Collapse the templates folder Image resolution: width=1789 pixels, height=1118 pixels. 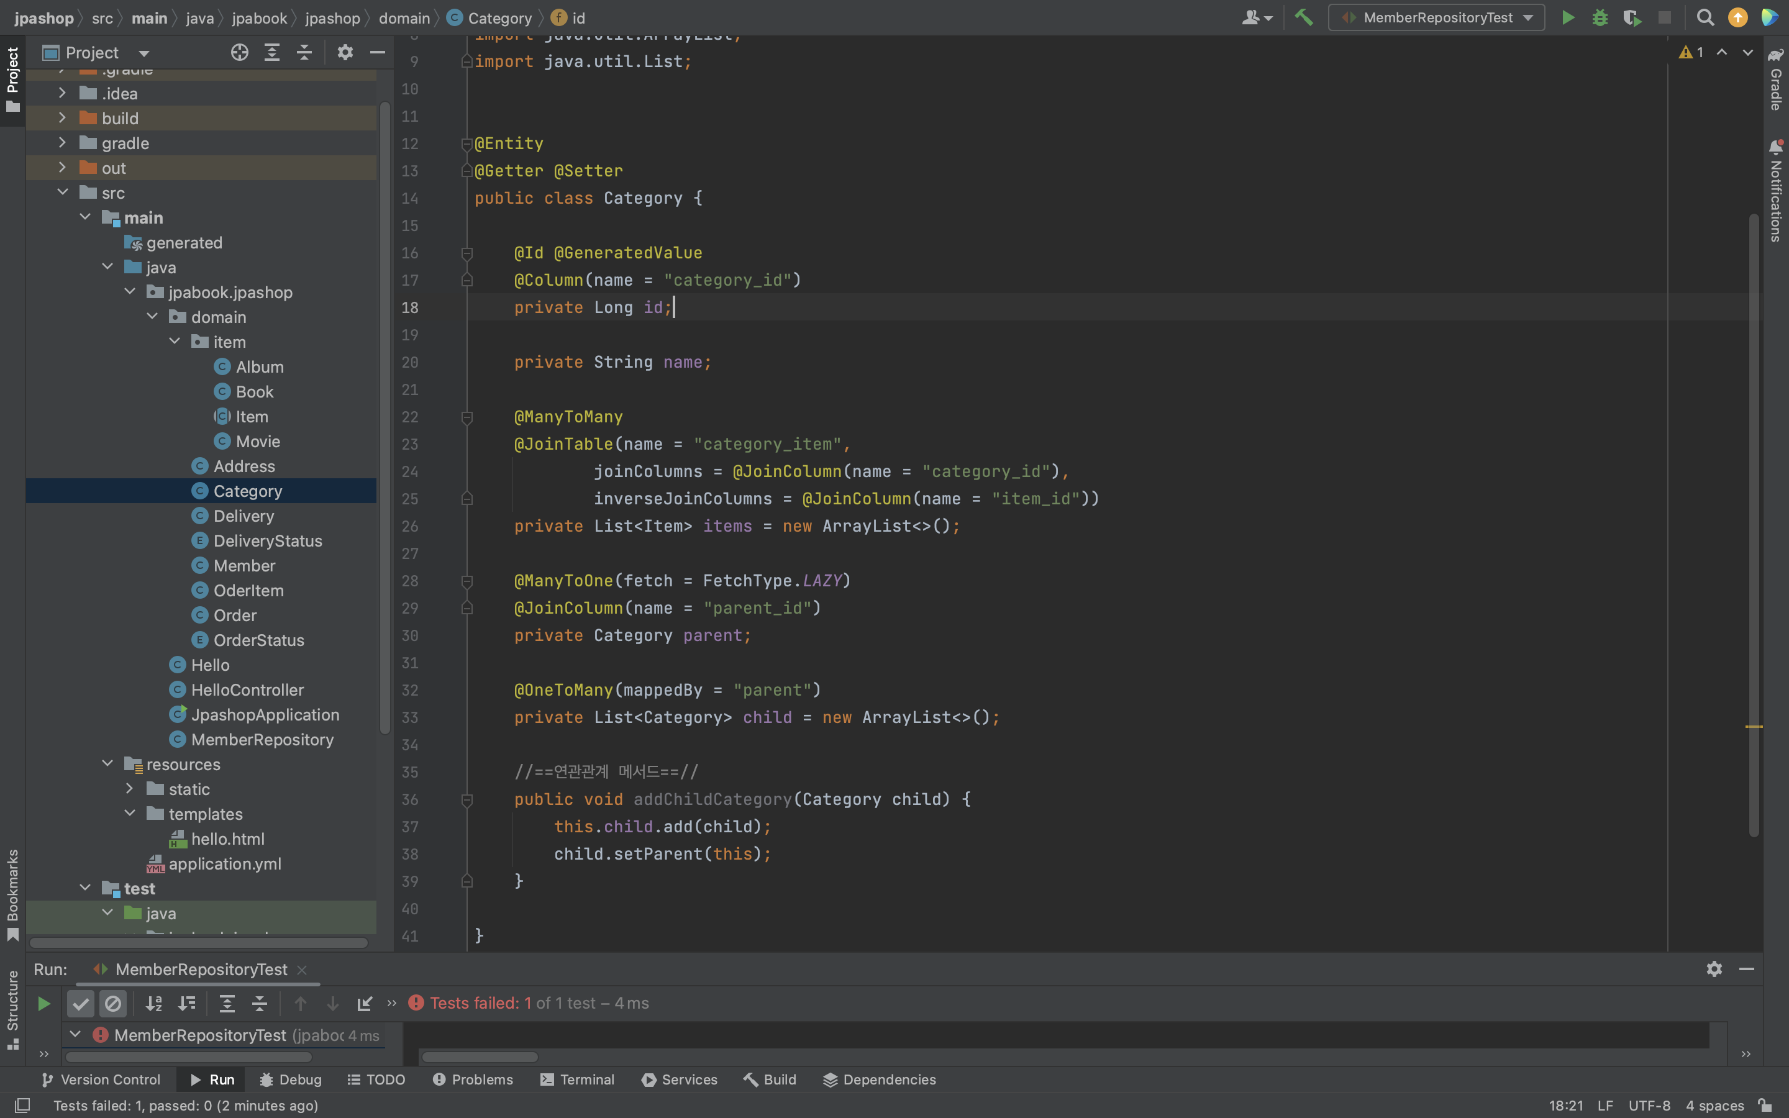(130, 814)
